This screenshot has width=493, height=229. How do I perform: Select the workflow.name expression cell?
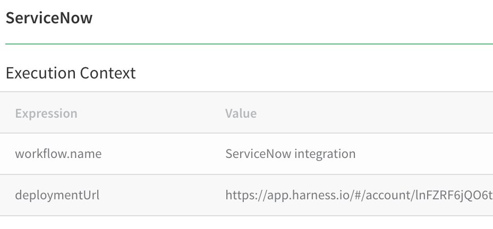click(58, 154)
